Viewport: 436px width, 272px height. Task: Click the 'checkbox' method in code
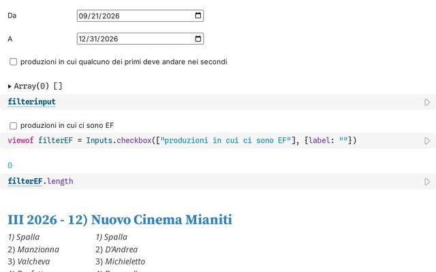coord(134,141)
